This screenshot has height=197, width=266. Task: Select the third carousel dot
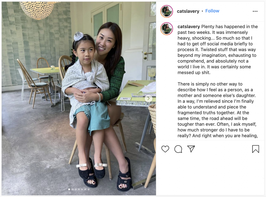76,189
